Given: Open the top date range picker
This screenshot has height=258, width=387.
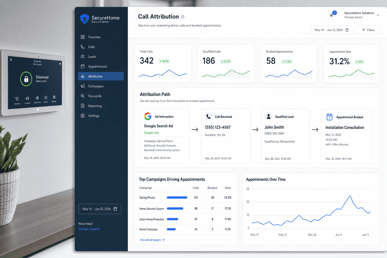Looking at the screenshot, I should tap(331, 30).
